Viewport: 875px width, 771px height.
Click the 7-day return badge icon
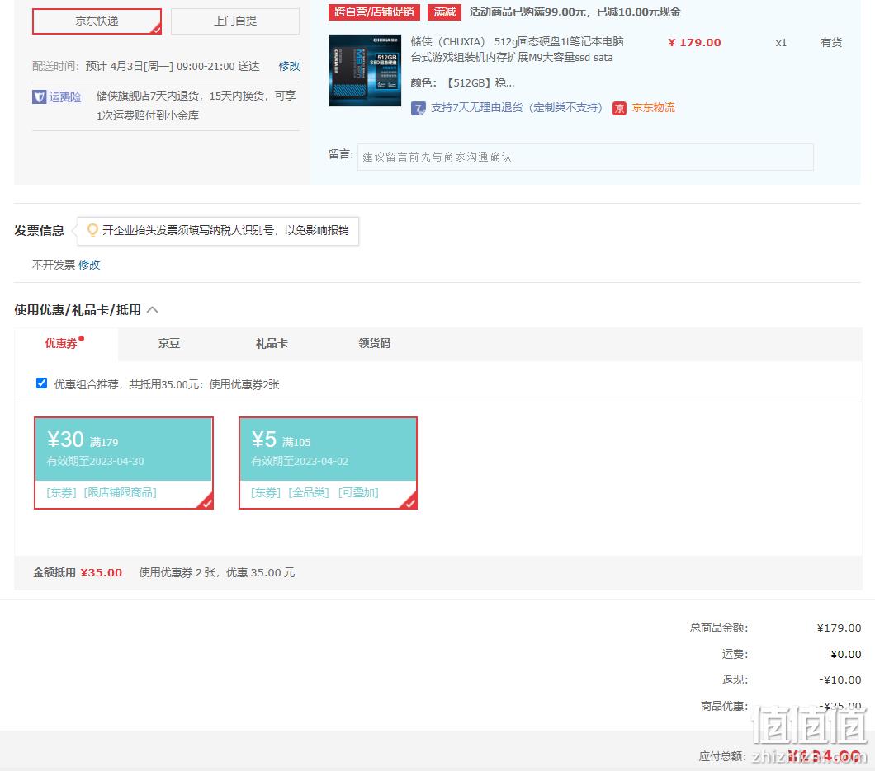(x=418, y=108)
